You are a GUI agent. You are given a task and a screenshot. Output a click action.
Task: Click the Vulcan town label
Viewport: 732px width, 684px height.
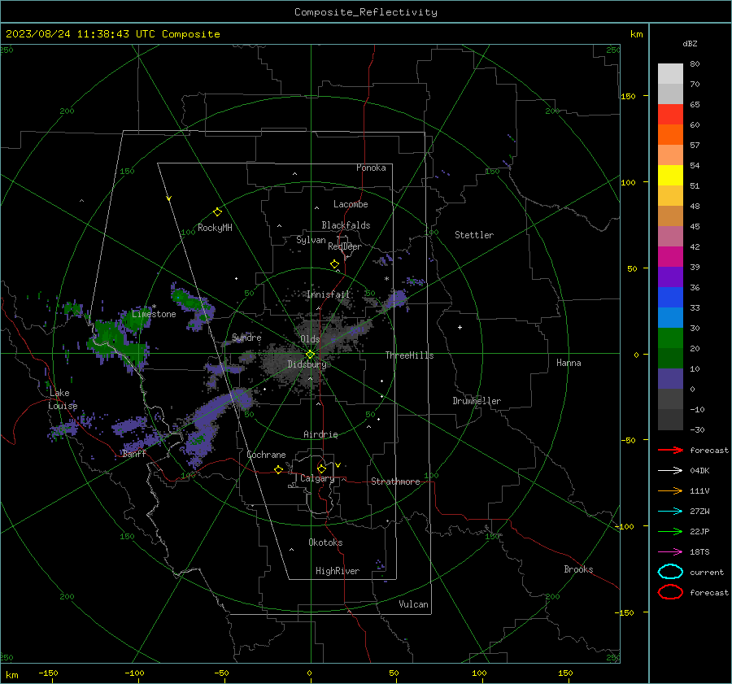coord(413,604)
